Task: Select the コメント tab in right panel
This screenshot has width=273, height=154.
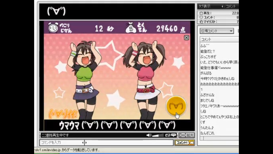Action: point(231,7)
